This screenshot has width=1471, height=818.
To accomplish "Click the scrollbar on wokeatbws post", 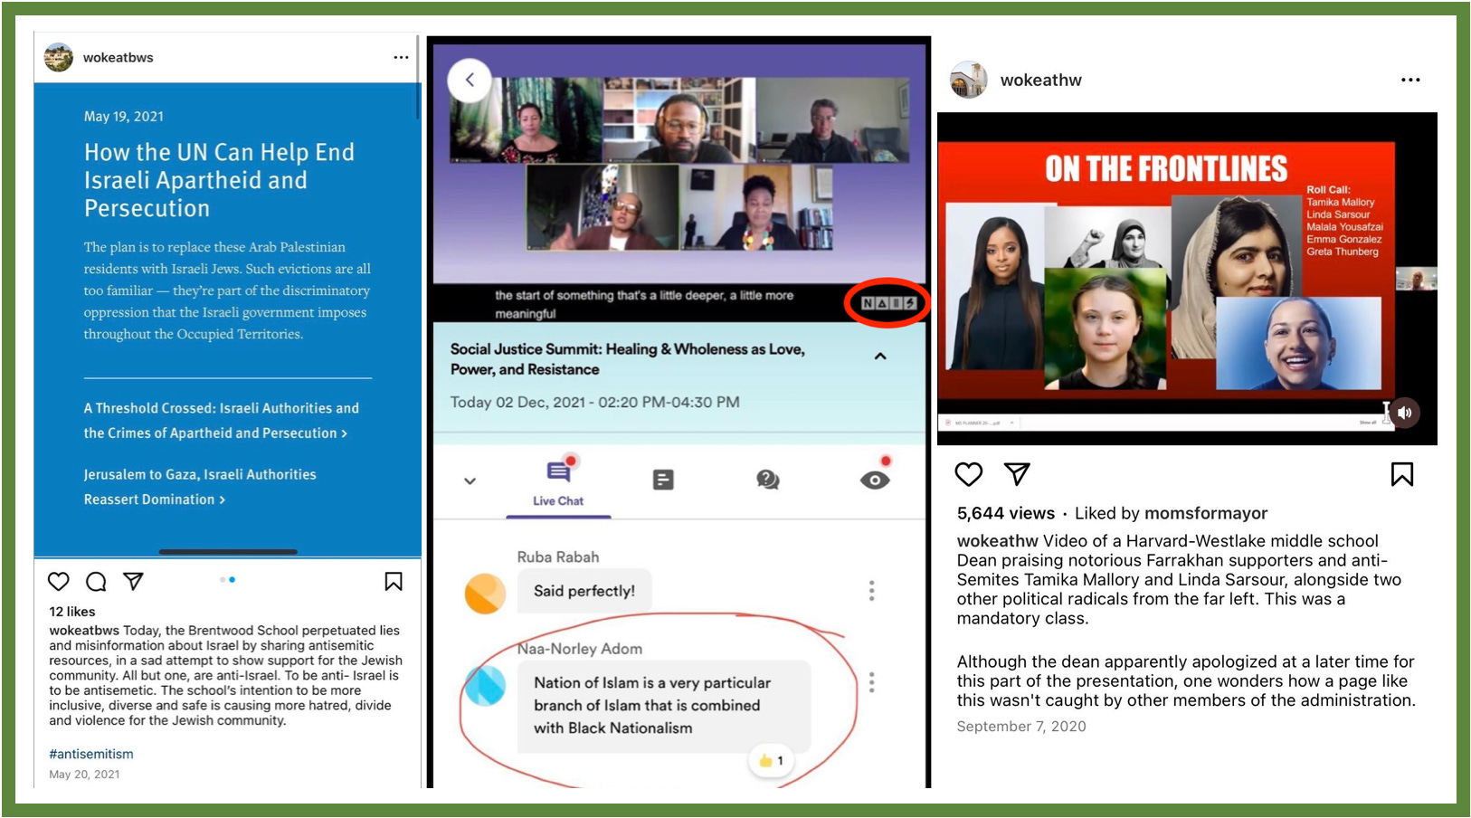I will pos(417,78).
